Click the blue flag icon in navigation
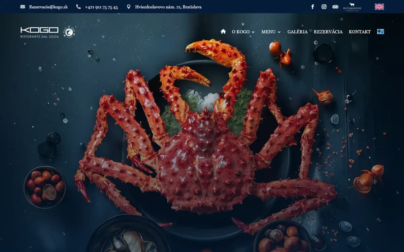The image size is (404, 252). tap(380, 32)
